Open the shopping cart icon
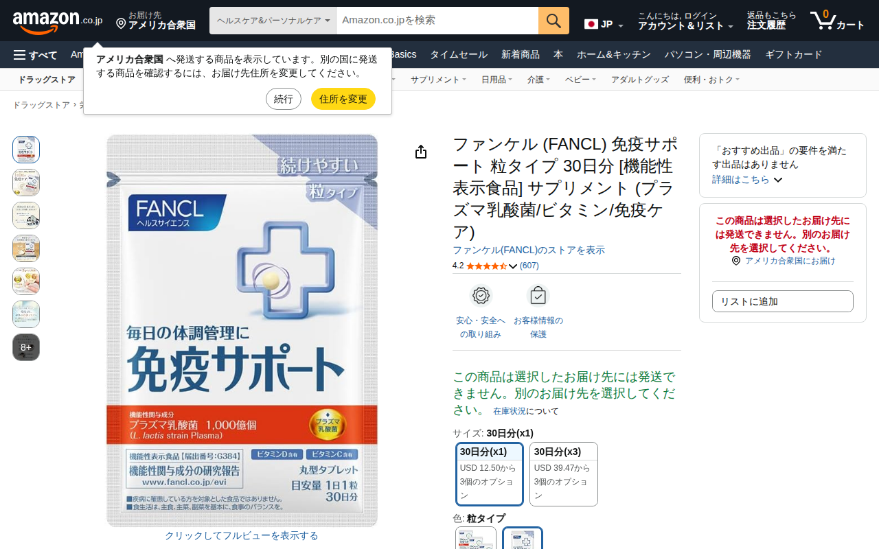The width and height of the screenshot is (879, 549). point(837,21)
